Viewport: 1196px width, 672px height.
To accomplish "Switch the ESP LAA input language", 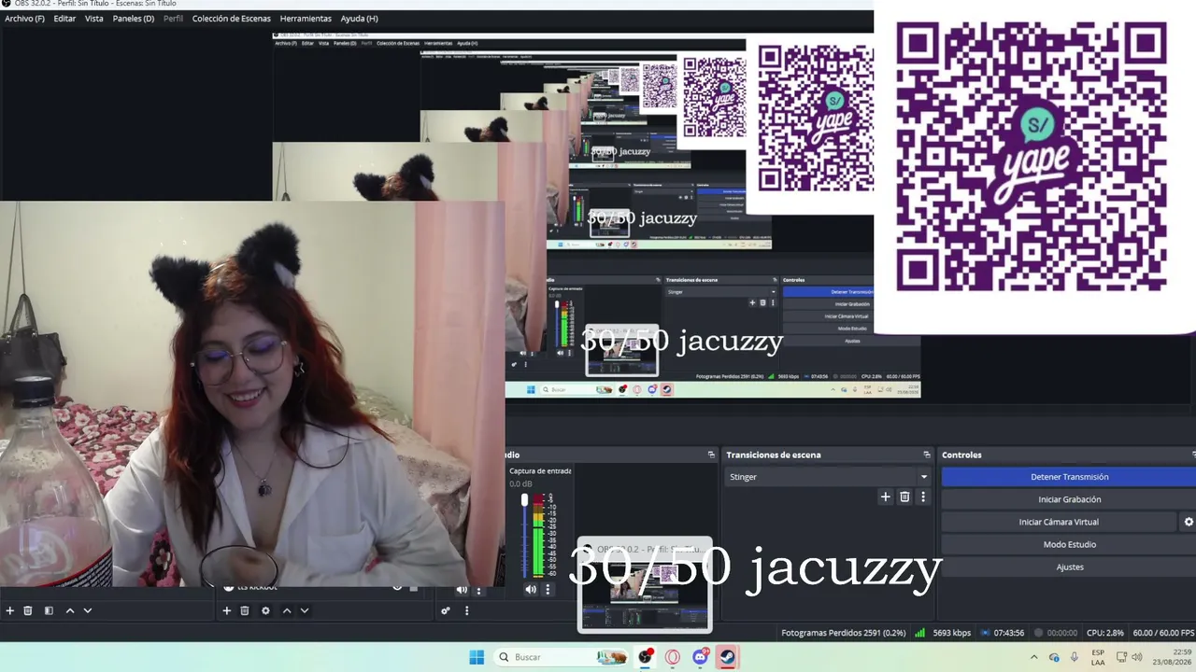I will point(1098,657).
